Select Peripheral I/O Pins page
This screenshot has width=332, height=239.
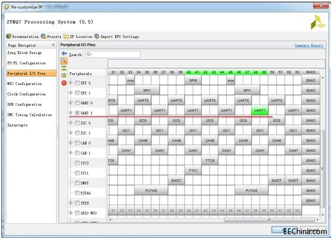click(x=31, y=73)
